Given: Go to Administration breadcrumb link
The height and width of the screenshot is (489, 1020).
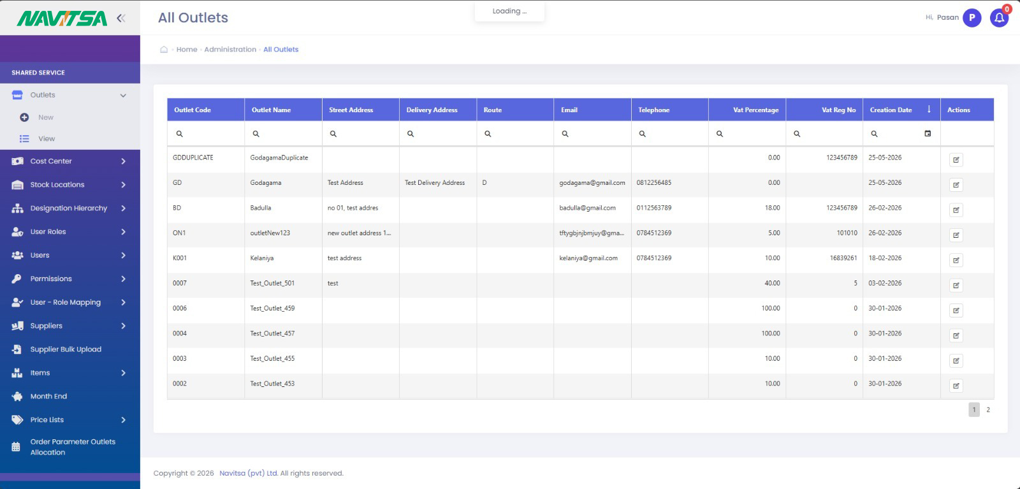Looking at the screenshot, I should pyautogui.click(x=230, y=49).
